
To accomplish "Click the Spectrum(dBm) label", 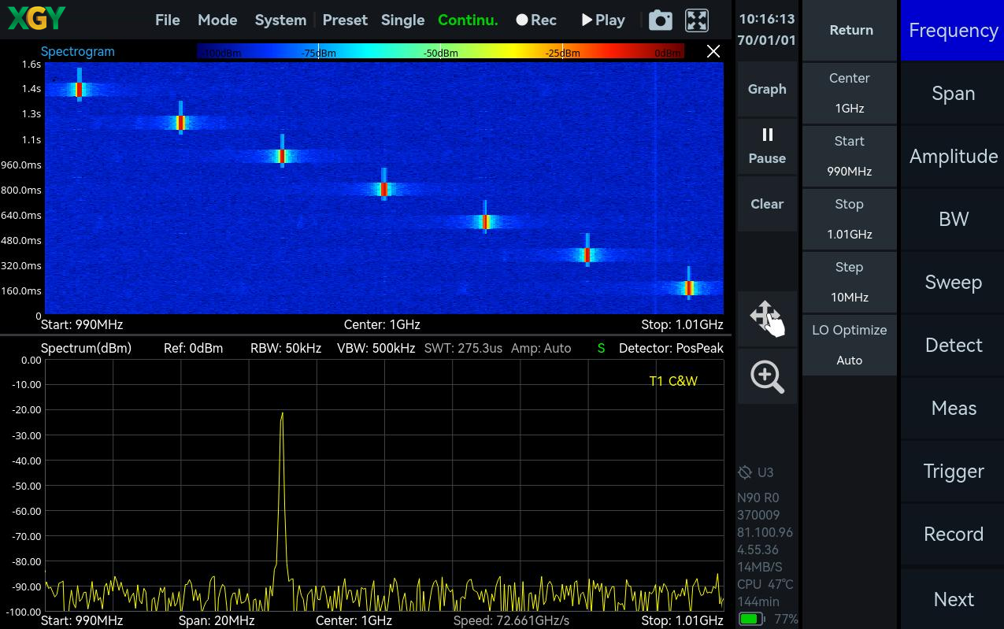I will pyautogui.click(x=86, y=348).
